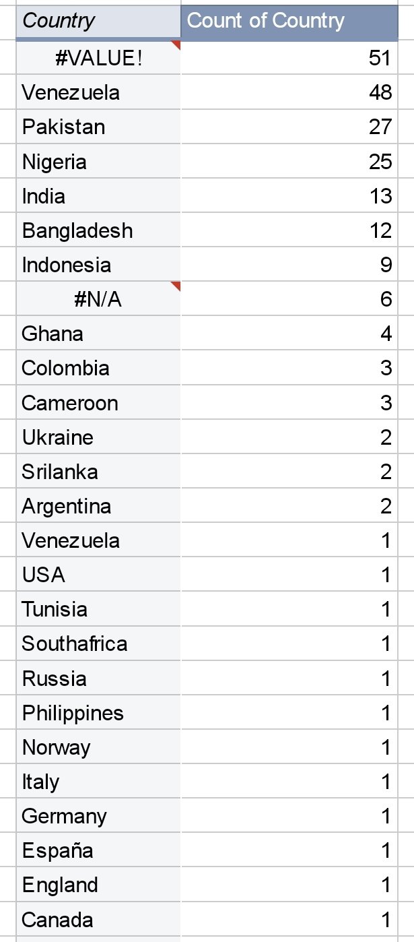Click the count 25 cell beside Nigeria

coord(289,162)
